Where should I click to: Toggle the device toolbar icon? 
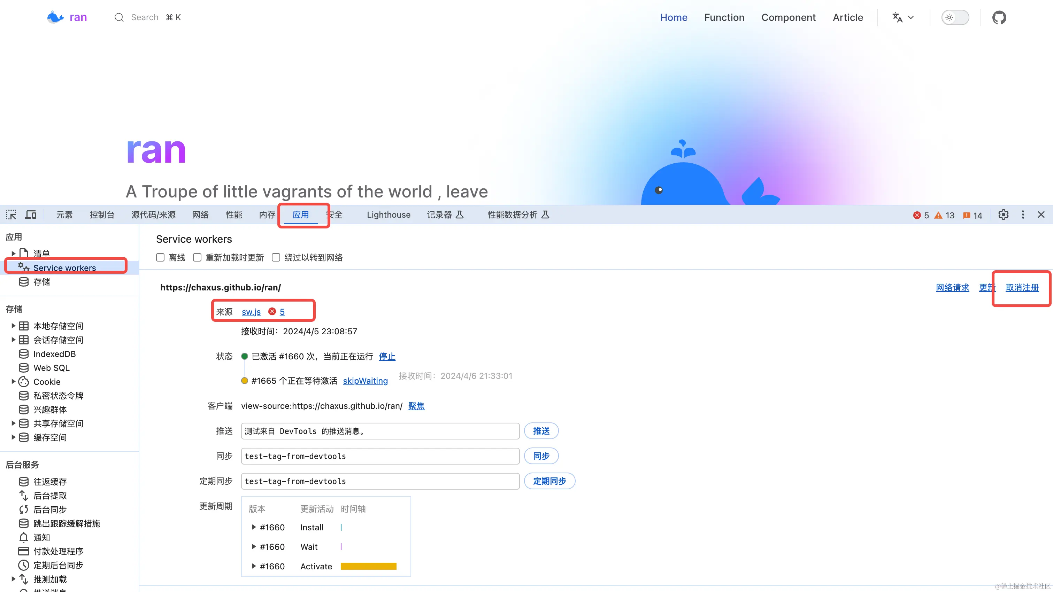pos(31,215)
